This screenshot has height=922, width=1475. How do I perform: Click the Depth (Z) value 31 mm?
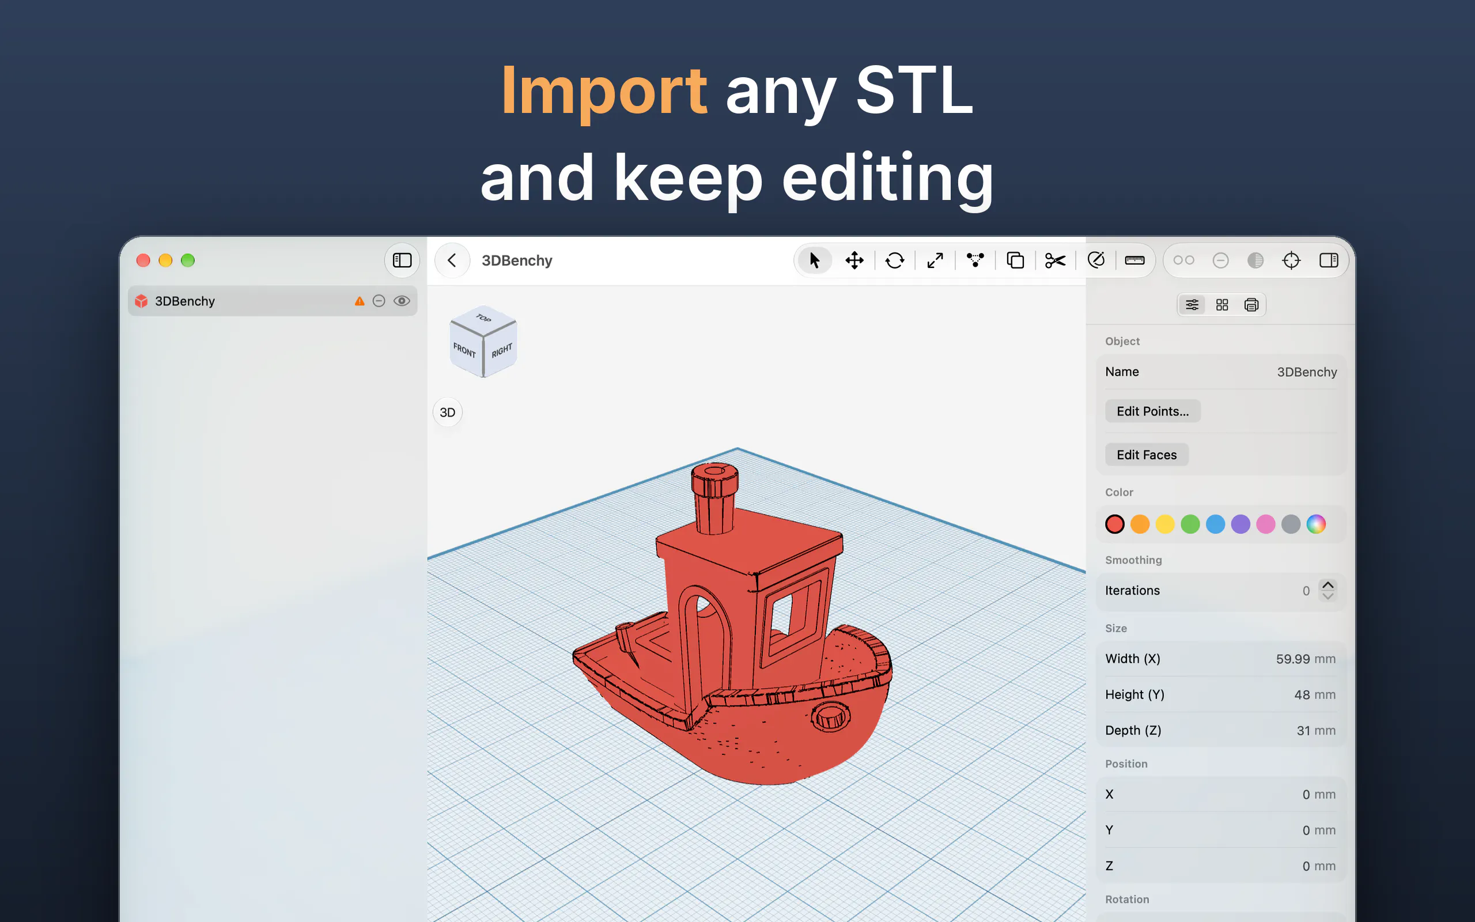coord(1316,731)
